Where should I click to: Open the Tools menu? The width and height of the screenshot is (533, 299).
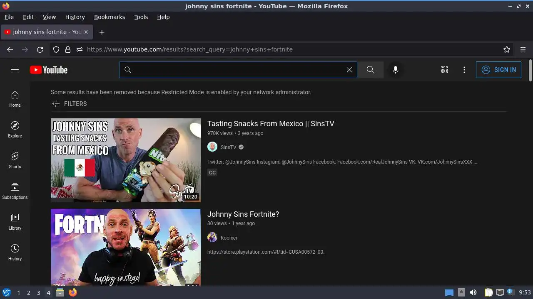pos(141,17)
